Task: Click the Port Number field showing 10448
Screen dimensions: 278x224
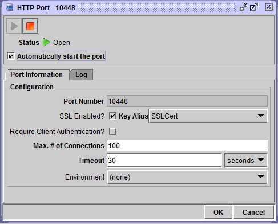Action: (x=187, y=101)
